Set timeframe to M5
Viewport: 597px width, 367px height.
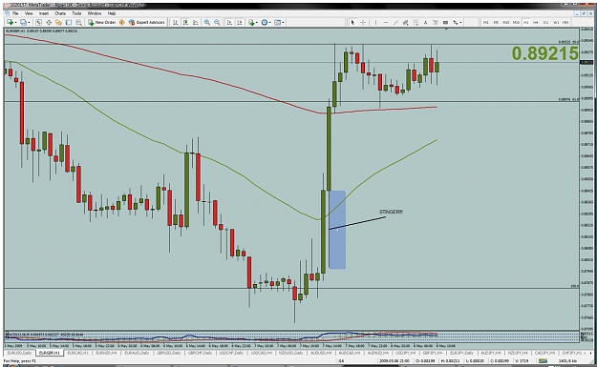[x=496, y=23]
